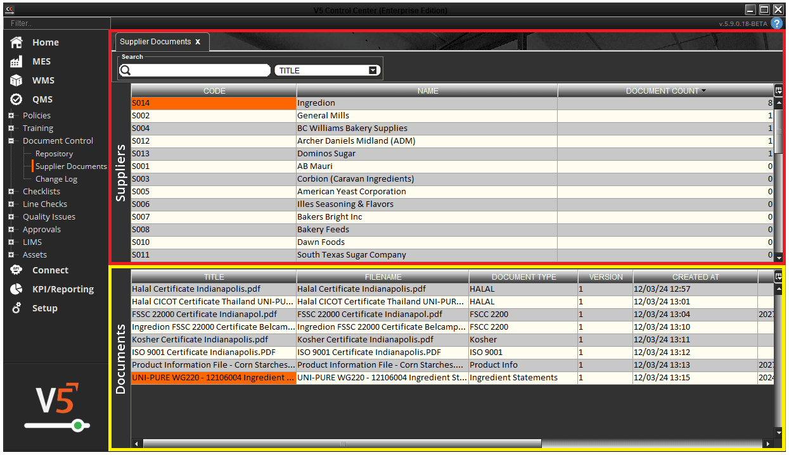
Task: Click the Documents horizontal scrollbar thumb
Action: click(342, 444)
